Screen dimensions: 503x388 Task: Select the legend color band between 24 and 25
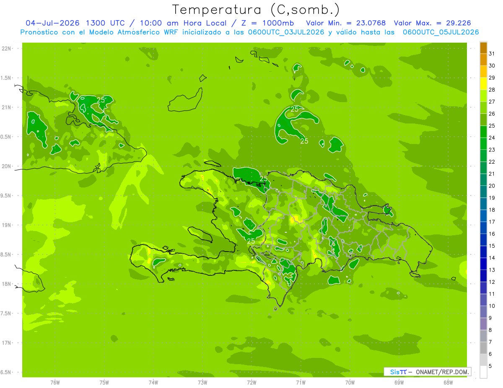[483, 131]
